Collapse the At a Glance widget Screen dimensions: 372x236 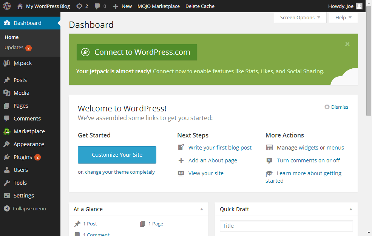coord(202,209)
